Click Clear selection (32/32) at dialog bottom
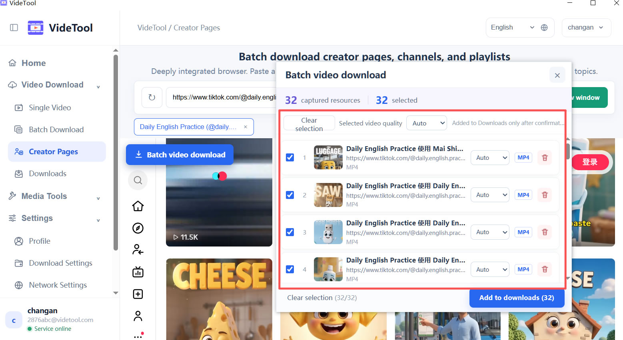Screen dimensions: 623x340 point(322,298)
